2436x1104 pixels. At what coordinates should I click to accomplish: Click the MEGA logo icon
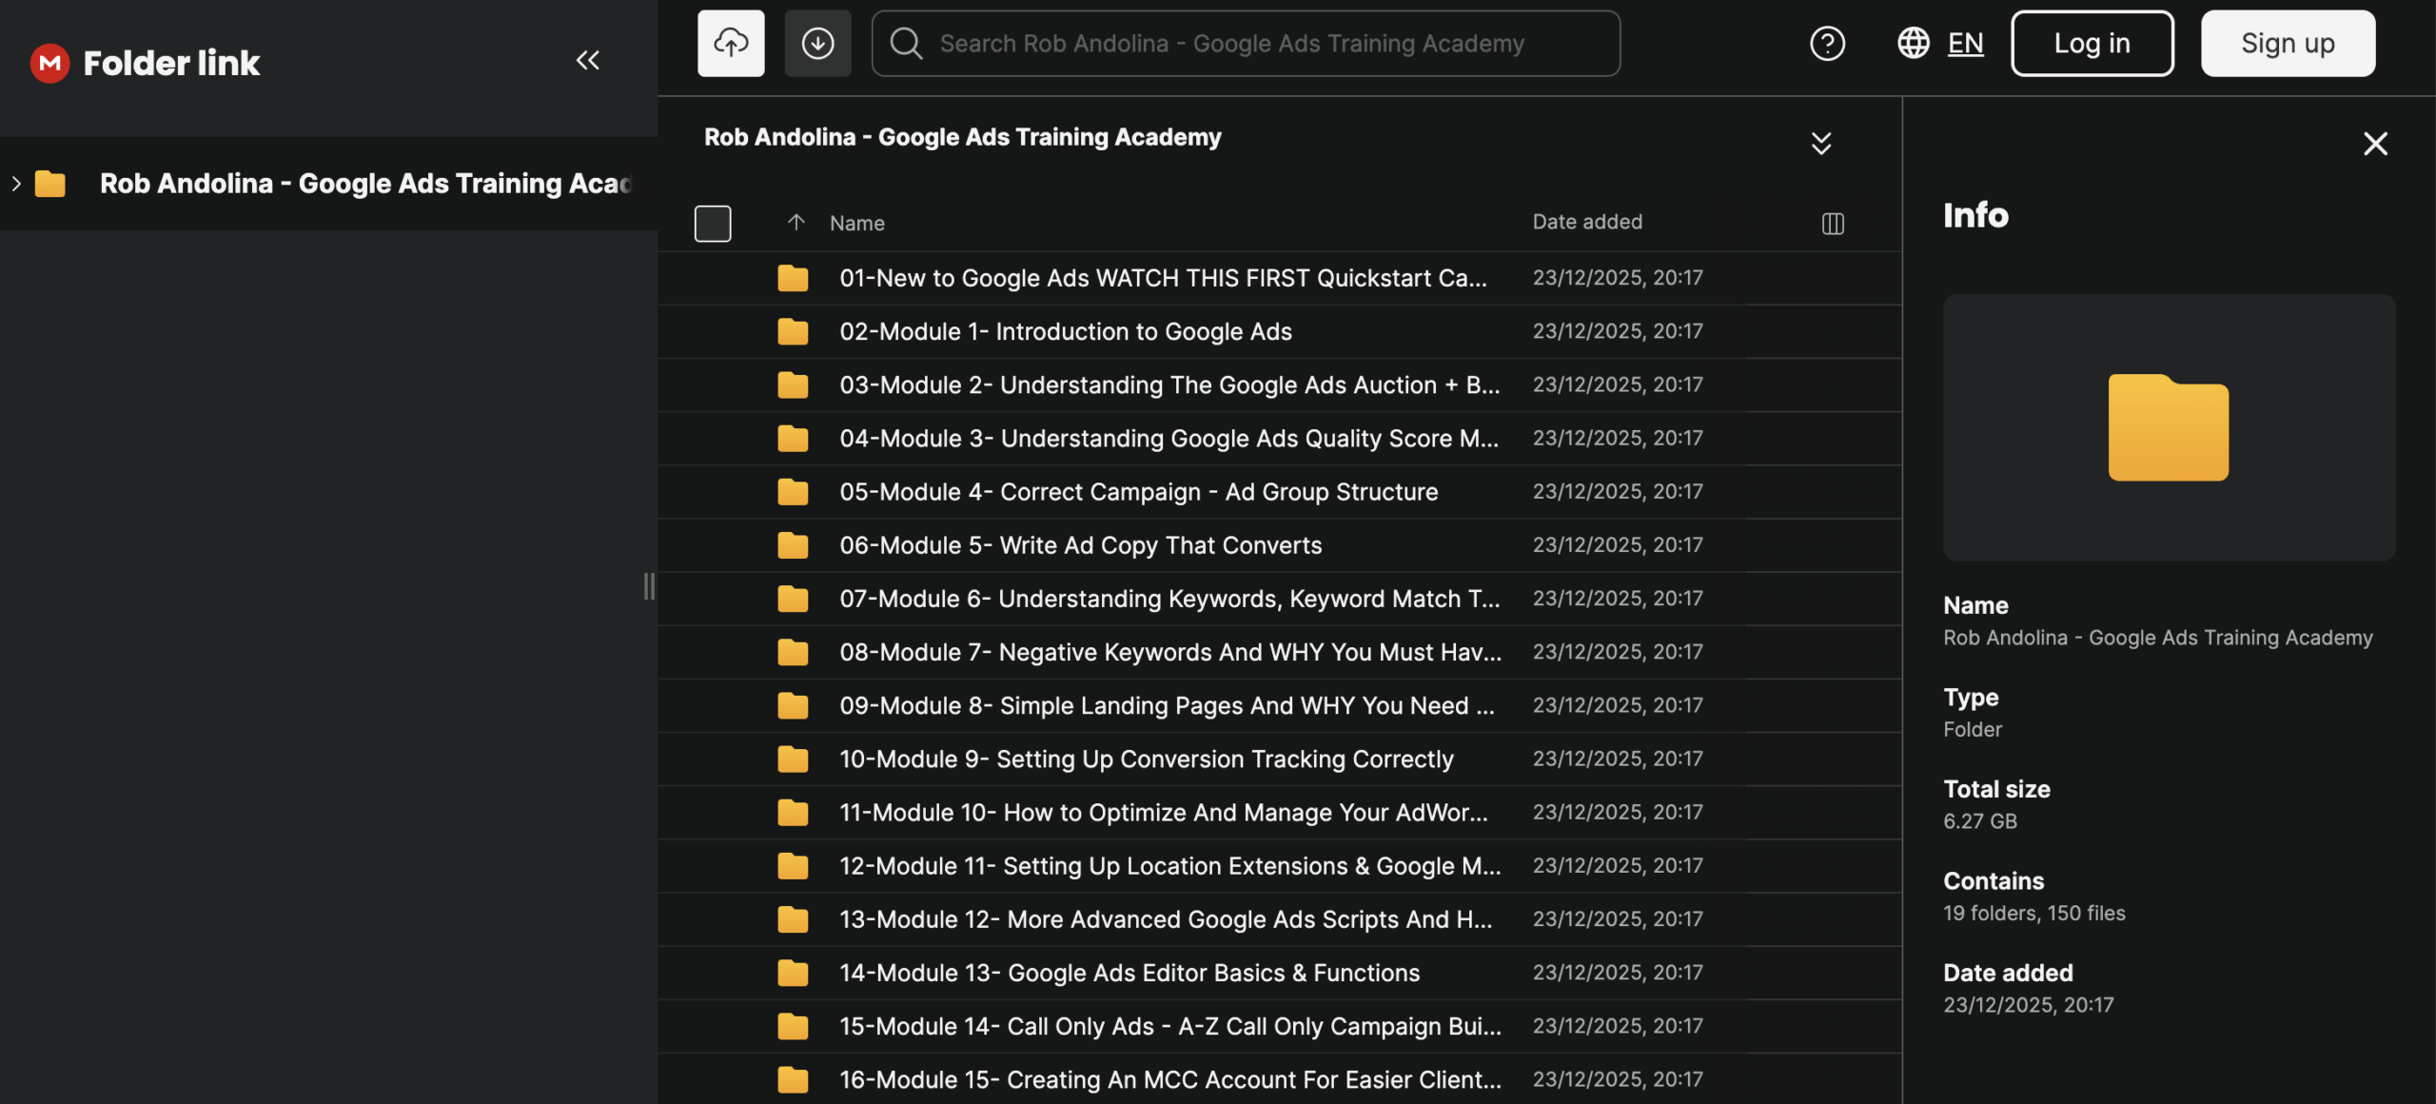(x=49, y=63)
